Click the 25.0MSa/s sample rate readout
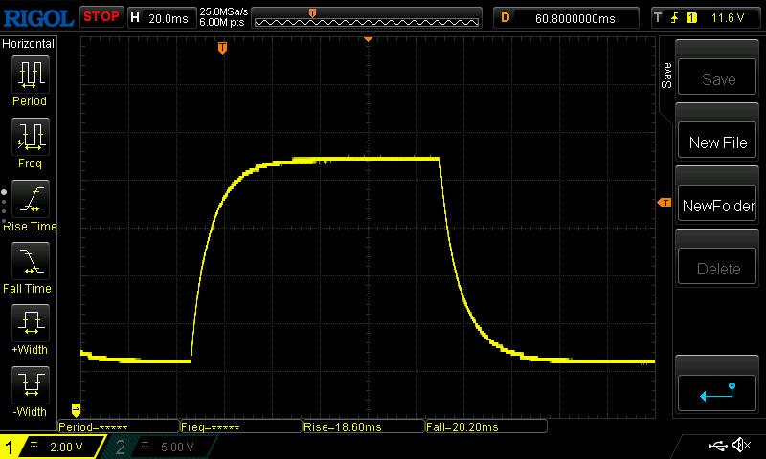This screenshot has height=459, width=766. coord(224,11)
